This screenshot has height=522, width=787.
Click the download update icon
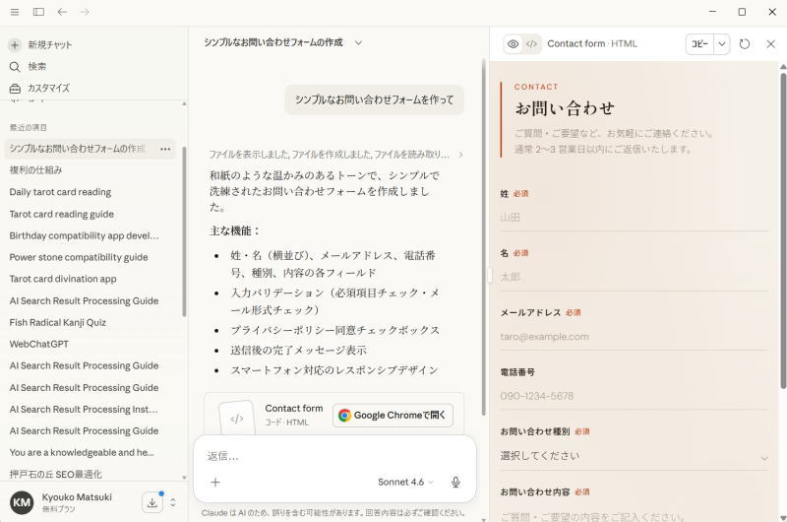coord(152,502)
